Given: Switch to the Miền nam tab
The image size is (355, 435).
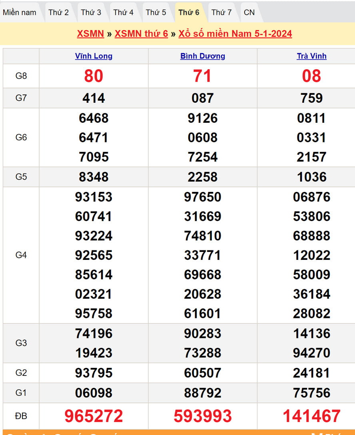Looking at the screenshot, I should point(20,12).
